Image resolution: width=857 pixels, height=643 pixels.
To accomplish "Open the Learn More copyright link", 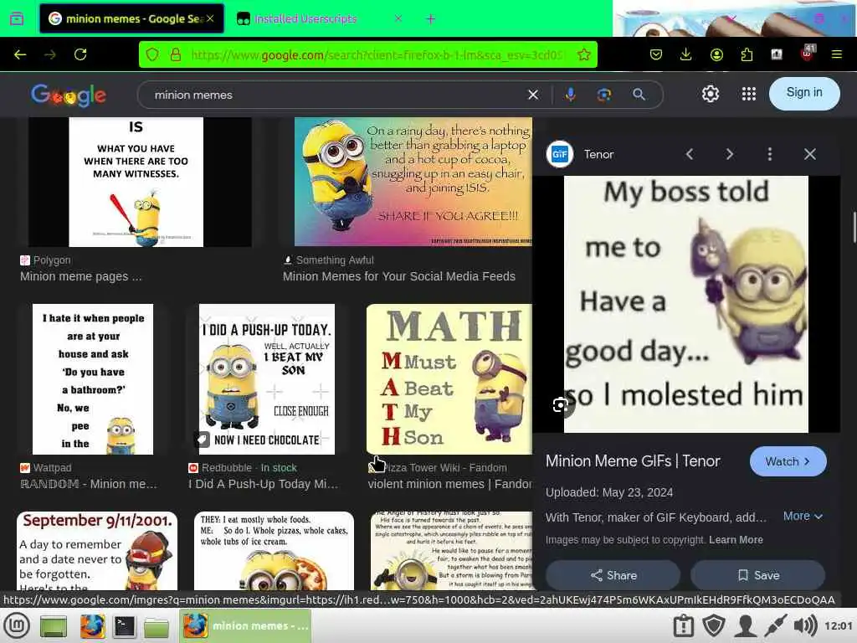I will [736, 540].
